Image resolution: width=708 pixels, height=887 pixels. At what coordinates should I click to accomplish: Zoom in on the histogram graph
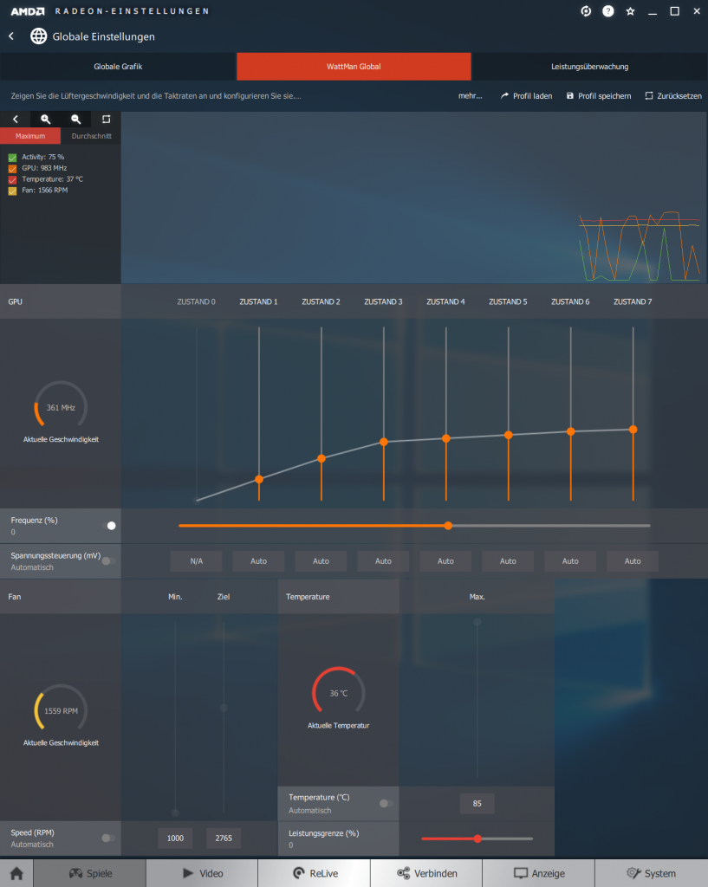click(x=45, y=120)
